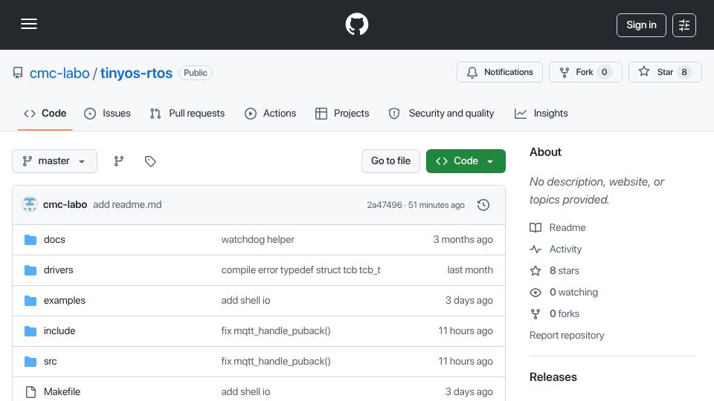Screen dimensions: 714x401
Task: View the 8 stars link
Action: coord(555,270)
